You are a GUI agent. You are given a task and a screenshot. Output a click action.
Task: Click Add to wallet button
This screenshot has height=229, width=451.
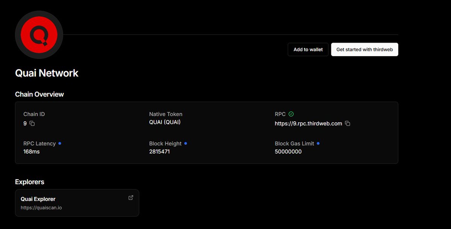tap(308, 50)
